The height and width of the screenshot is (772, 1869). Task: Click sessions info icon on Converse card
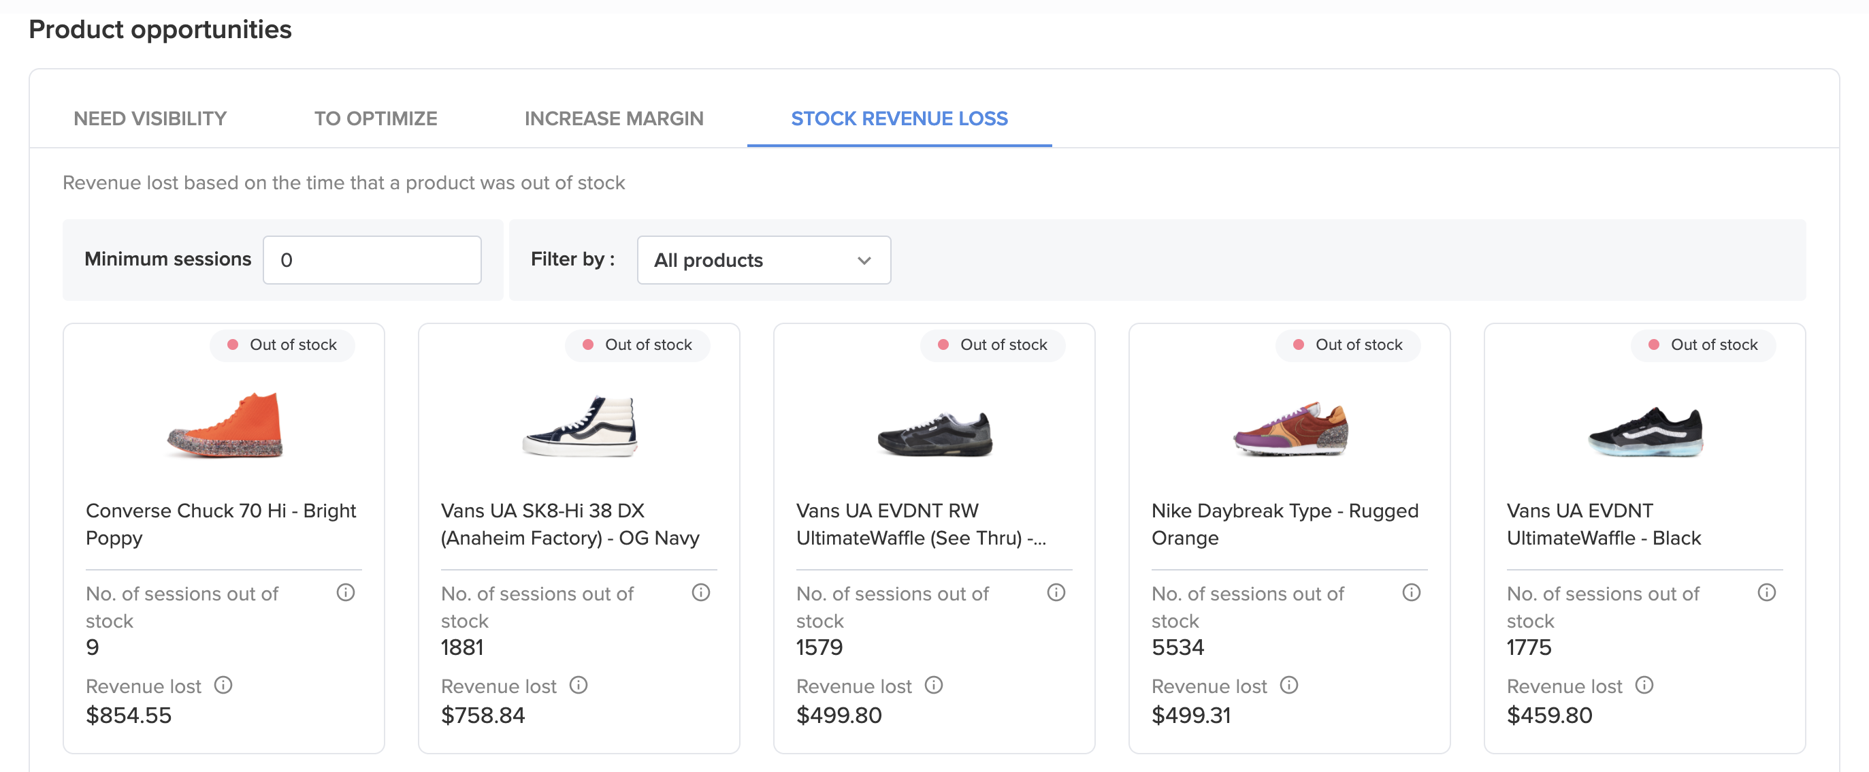[x=345, y=593]
